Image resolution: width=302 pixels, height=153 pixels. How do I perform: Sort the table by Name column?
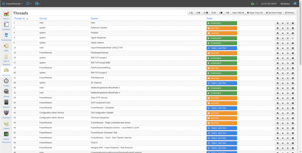coord(94,19)
